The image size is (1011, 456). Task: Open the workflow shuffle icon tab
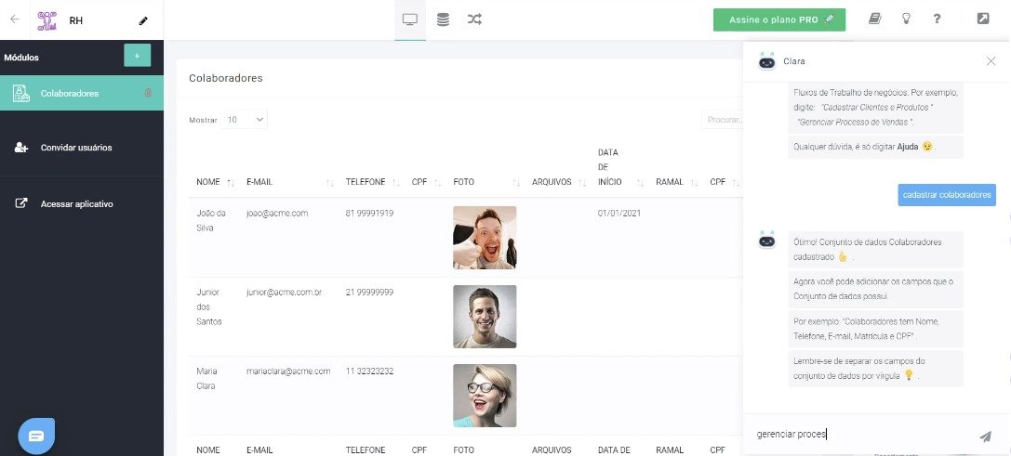click(x=474, y=20)
